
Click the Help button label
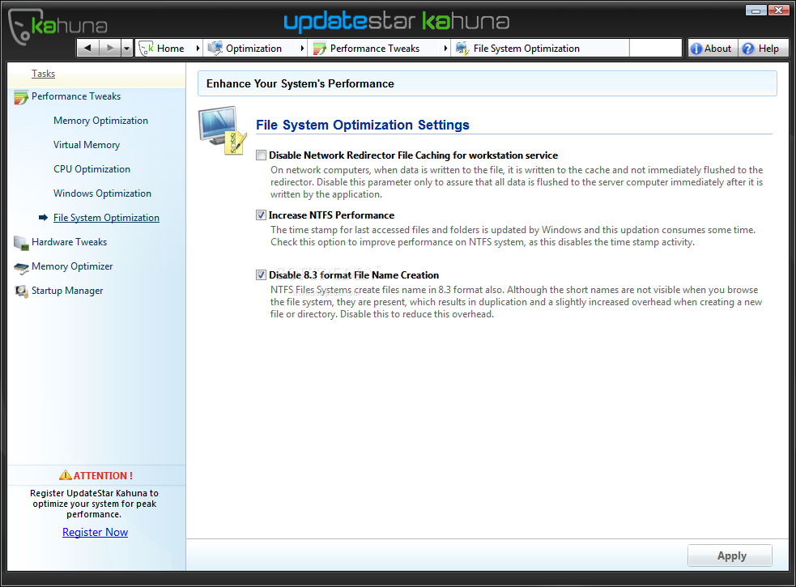pyautogui.click(x=768, y=49)
